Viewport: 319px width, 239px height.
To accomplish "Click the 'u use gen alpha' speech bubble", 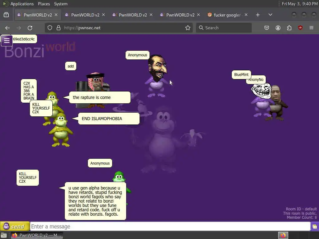I will (95, 201).
